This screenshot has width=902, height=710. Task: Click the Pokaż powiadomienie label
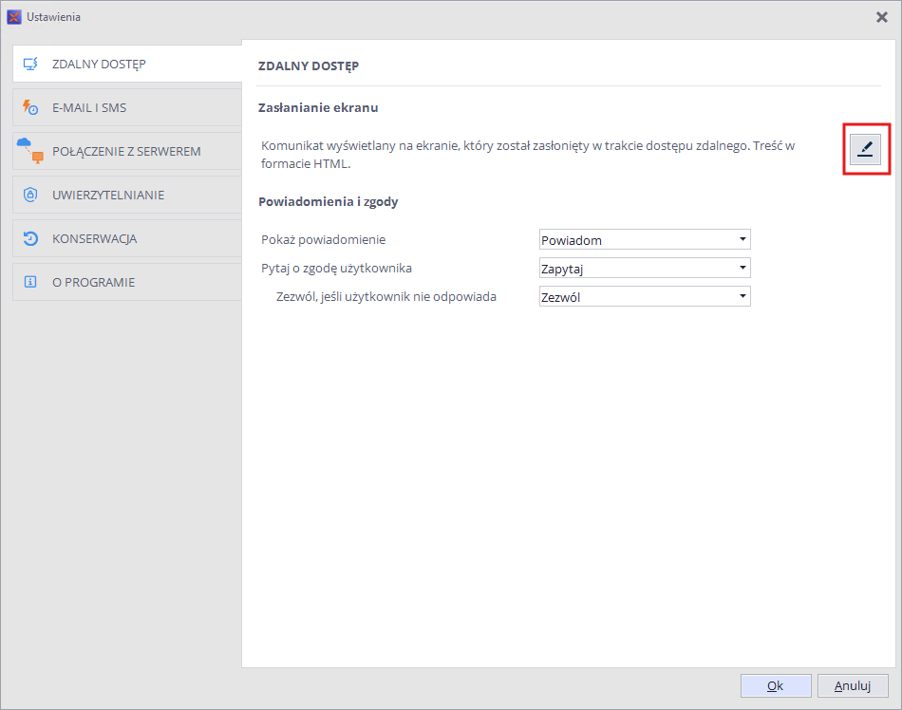tap(323, 240)
